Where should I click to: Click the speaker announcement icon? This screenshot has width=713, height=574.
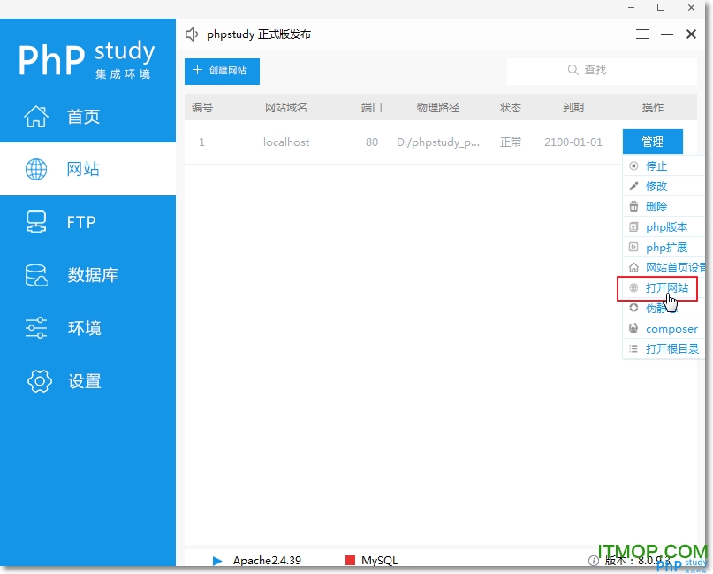192,34
